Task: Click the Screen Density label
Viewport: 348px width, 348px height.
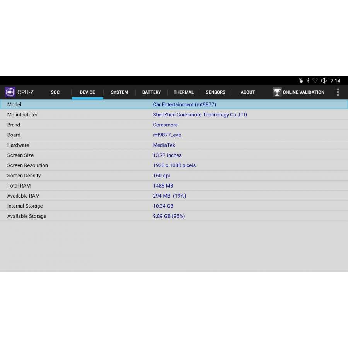Action: pyautogui.click(x=24, y=176)
